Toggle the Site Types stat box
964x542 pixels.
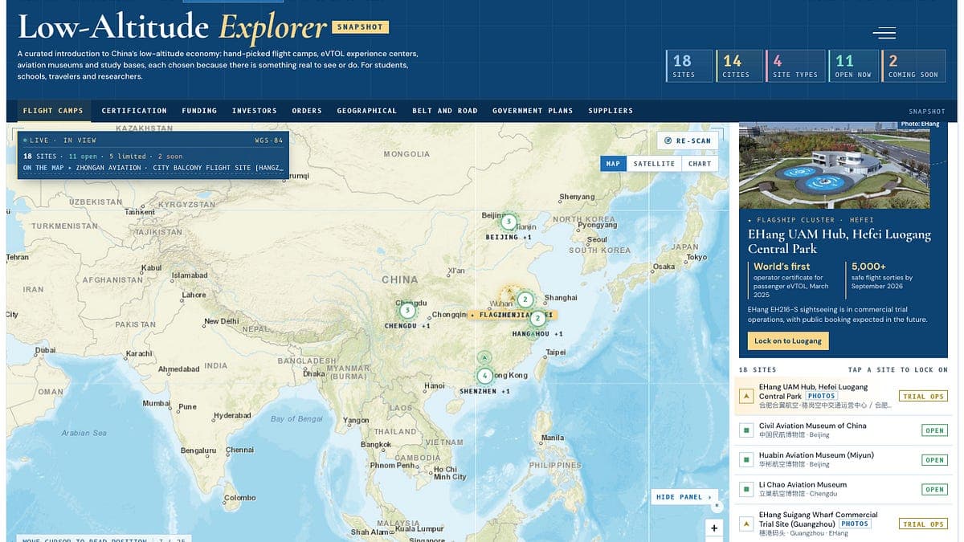point(795,66)
